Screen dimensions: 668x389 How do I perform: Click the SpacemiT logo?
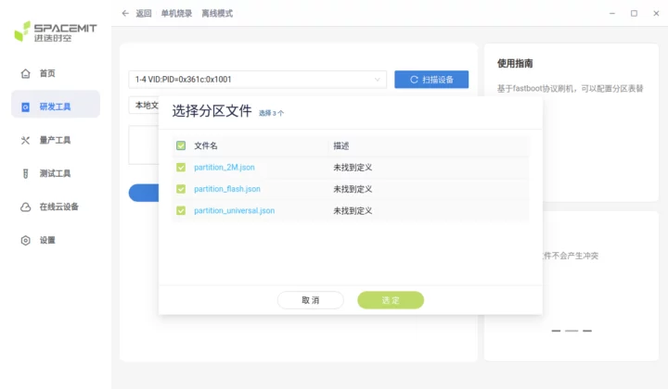tap(56, 31)
